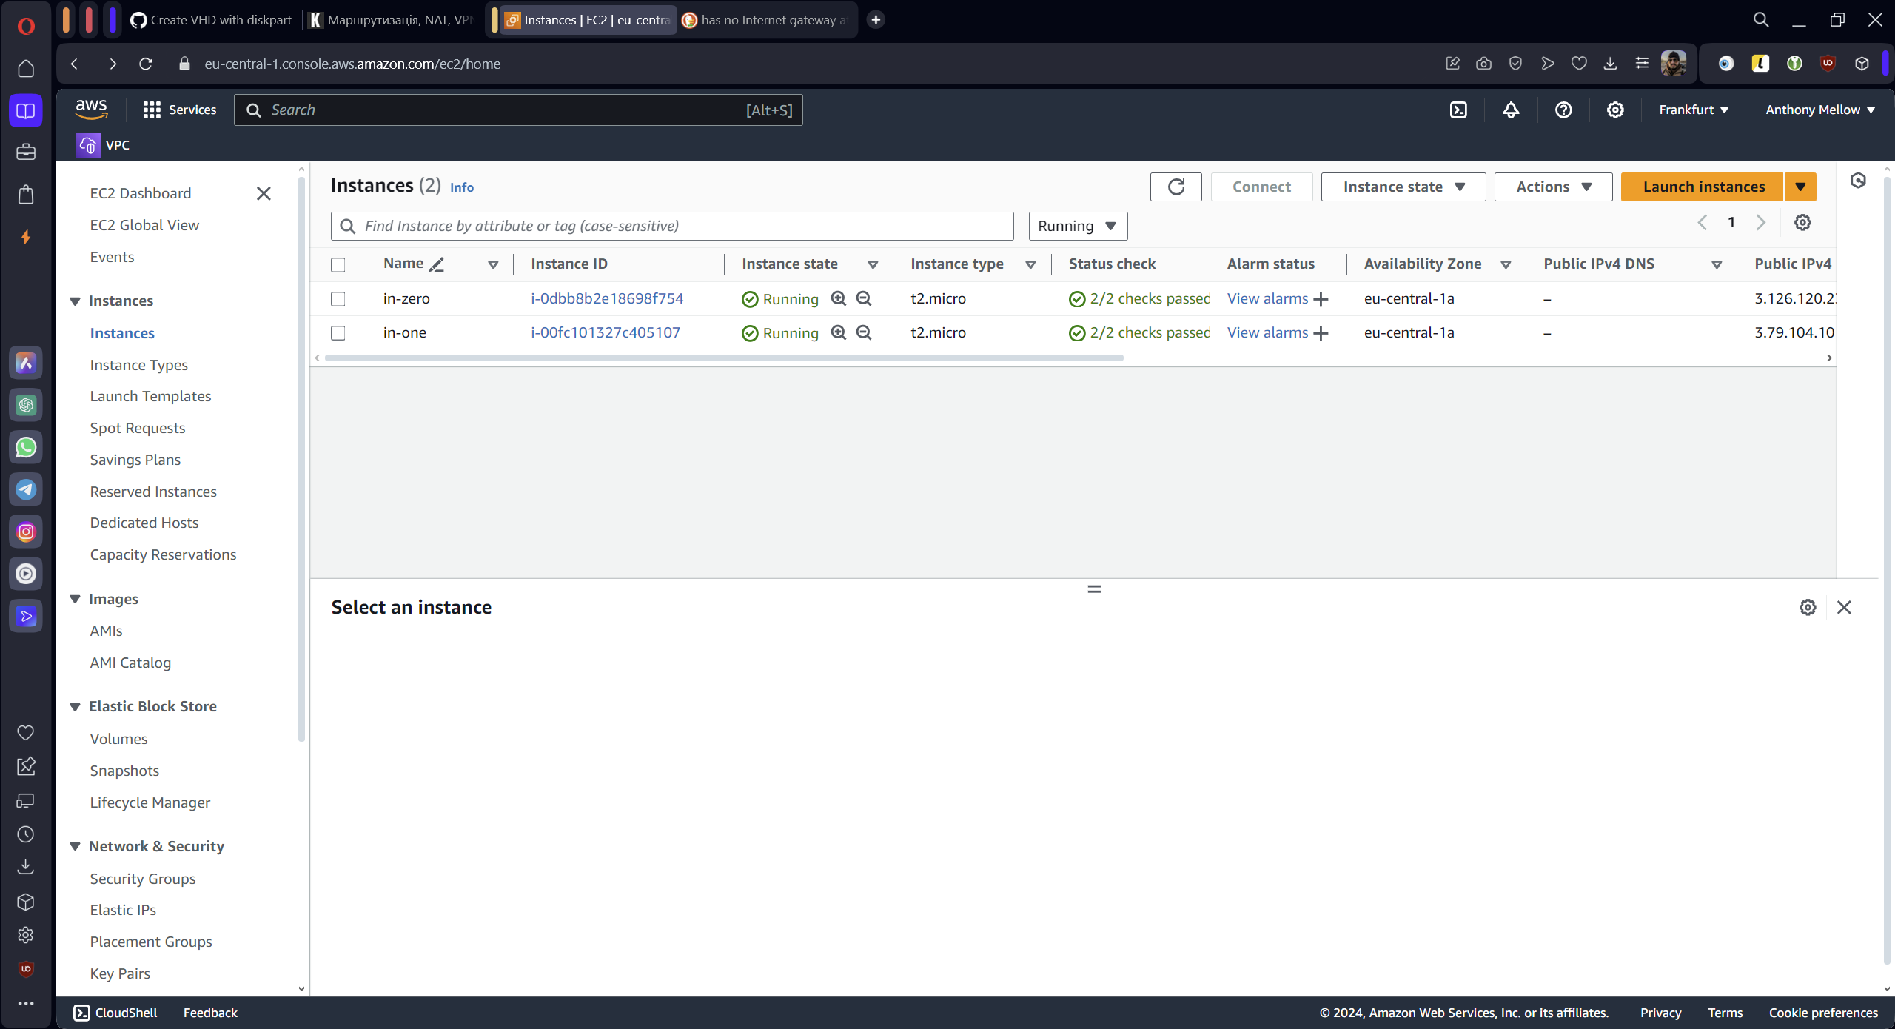
Task: Open WhatsApp in the Opera sidebar
Action: [x=26, y=447]
